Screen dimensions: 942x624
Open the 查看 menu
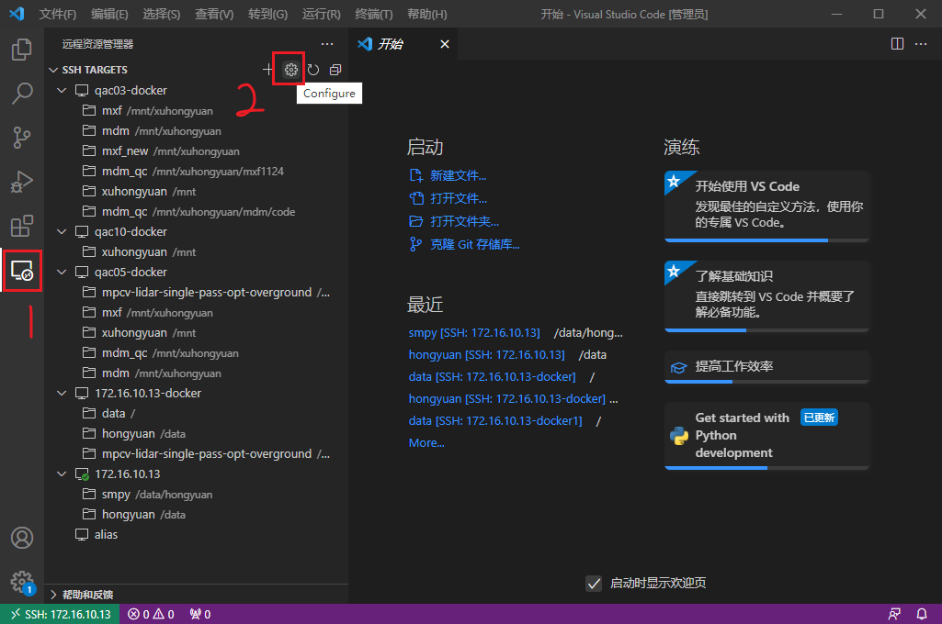pyautogui.click(x=213, y=14)
